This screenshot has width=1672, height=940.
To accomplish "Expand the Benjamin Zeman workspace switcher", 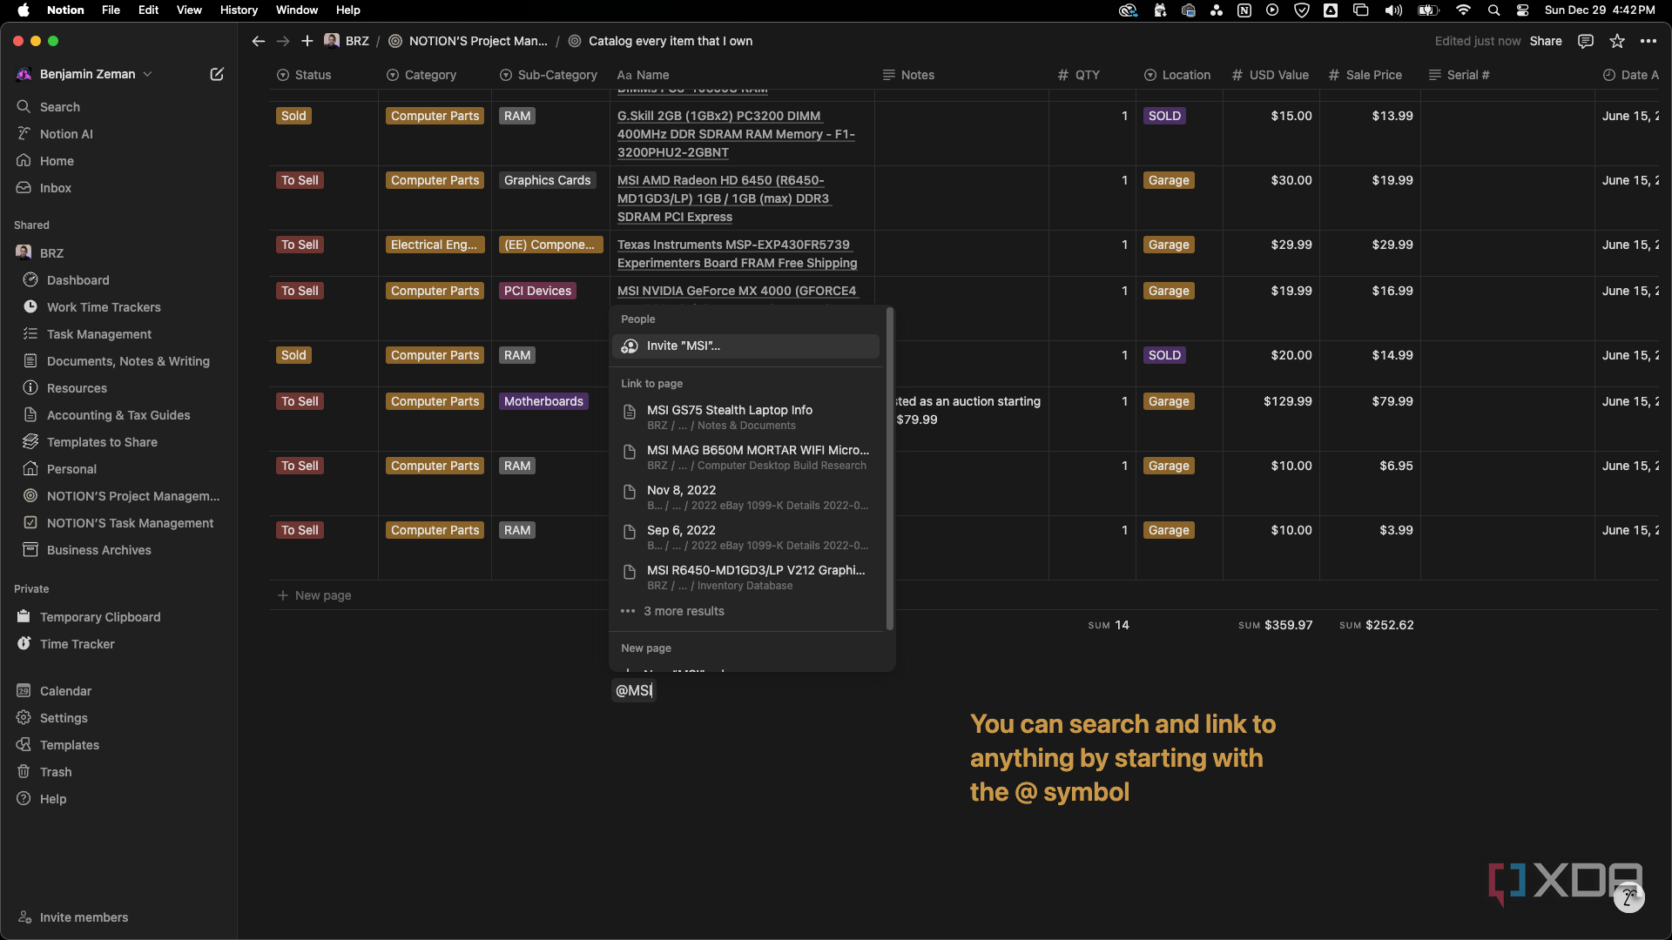I will tap(84, 74).
